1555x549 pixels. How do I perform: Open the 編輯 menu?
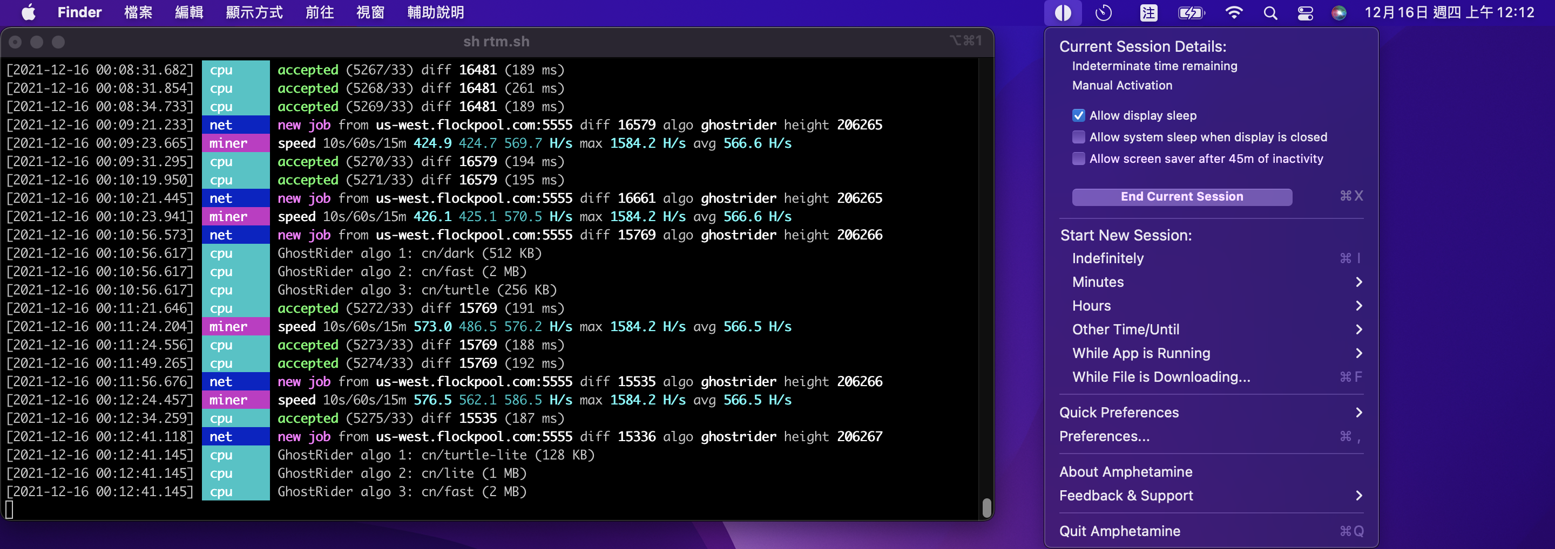pyautogui.click(x=189, y=12)
